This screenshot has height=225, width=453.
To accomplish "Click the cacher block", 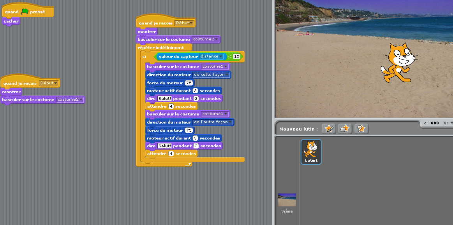I will (11, 21).
